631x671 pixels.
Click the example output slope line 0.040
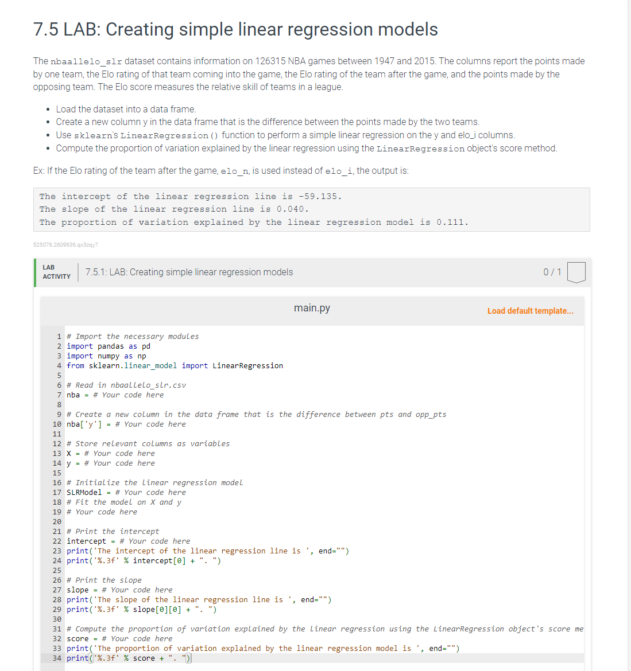pyautogui.click(x=174, y=209)
